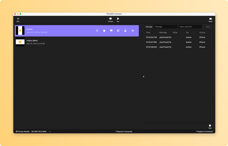Click the 1 Player(s) Connected status
Screen dimensions: 228x146
click(x=124, y=132)
